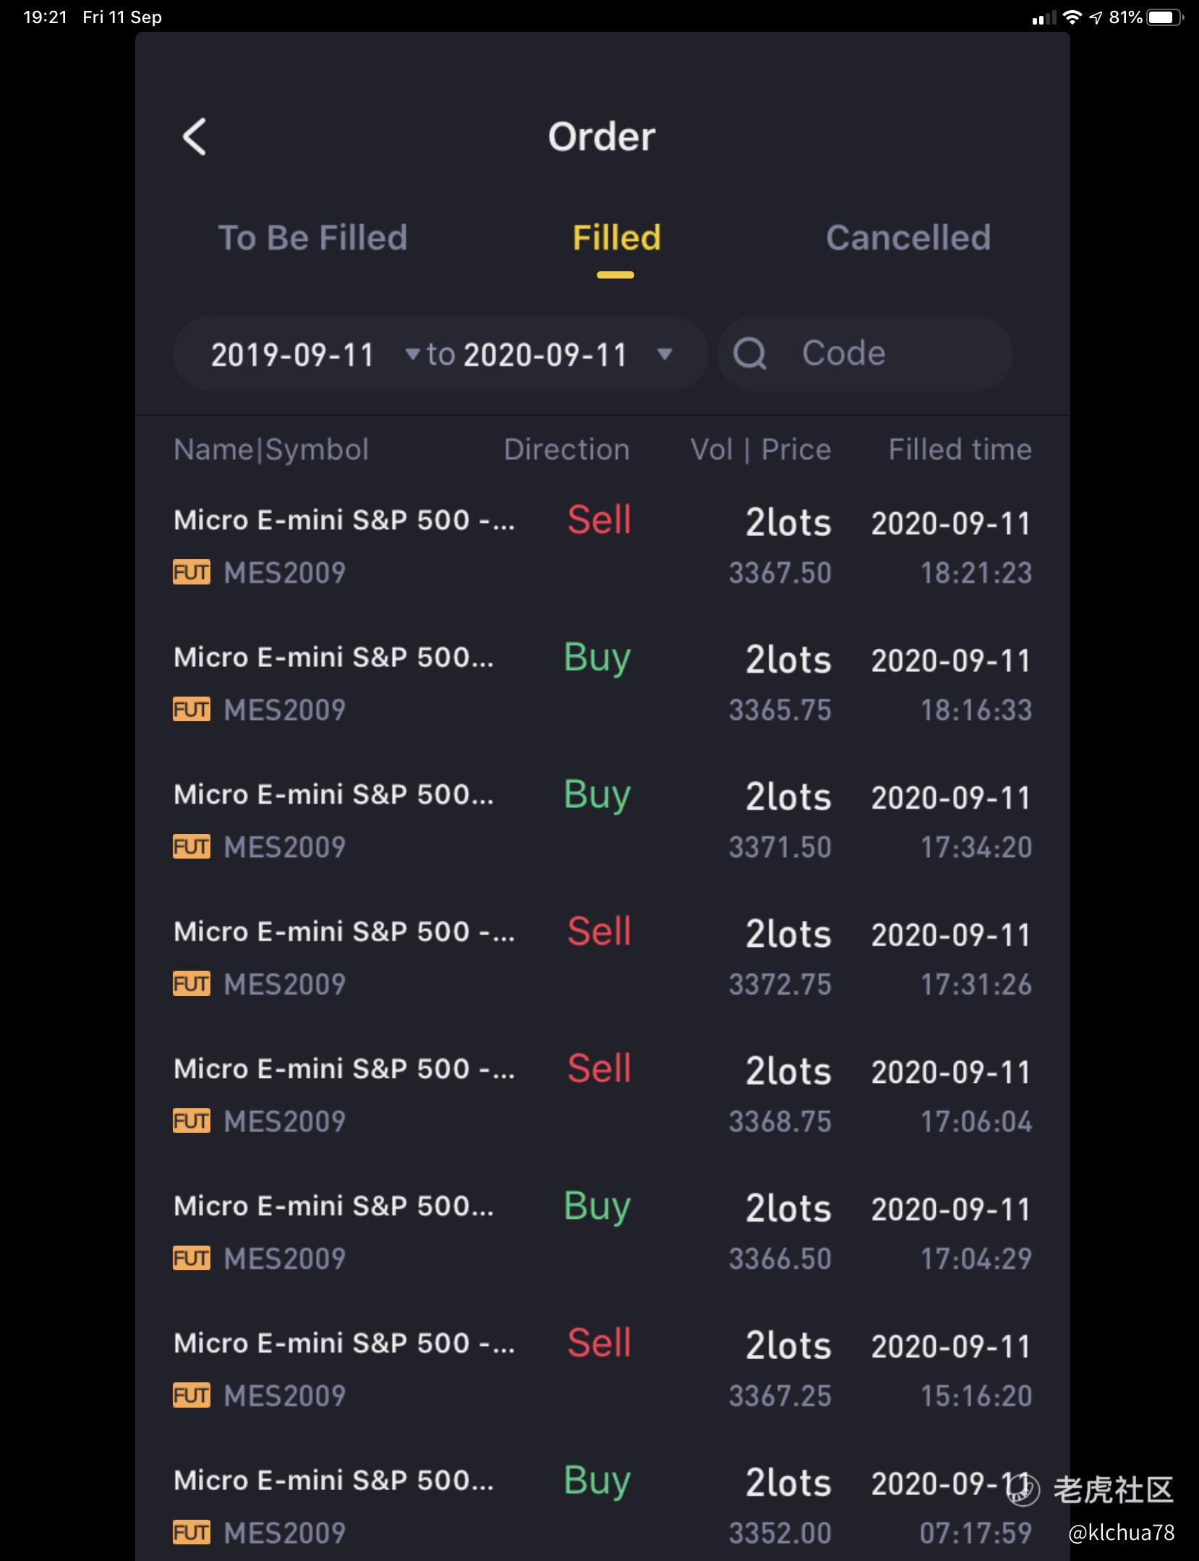
Task: Tap the Wi-Fi icon in status bar
Action: tap(1072, 17)
